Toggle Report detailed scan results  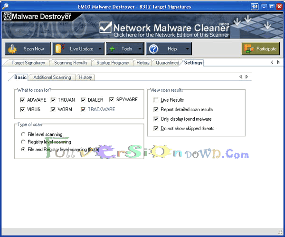(156, 109)
